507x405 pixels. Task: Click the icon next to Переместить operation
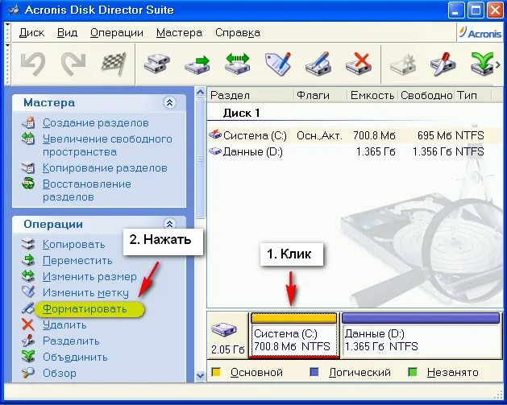[28, 260]
